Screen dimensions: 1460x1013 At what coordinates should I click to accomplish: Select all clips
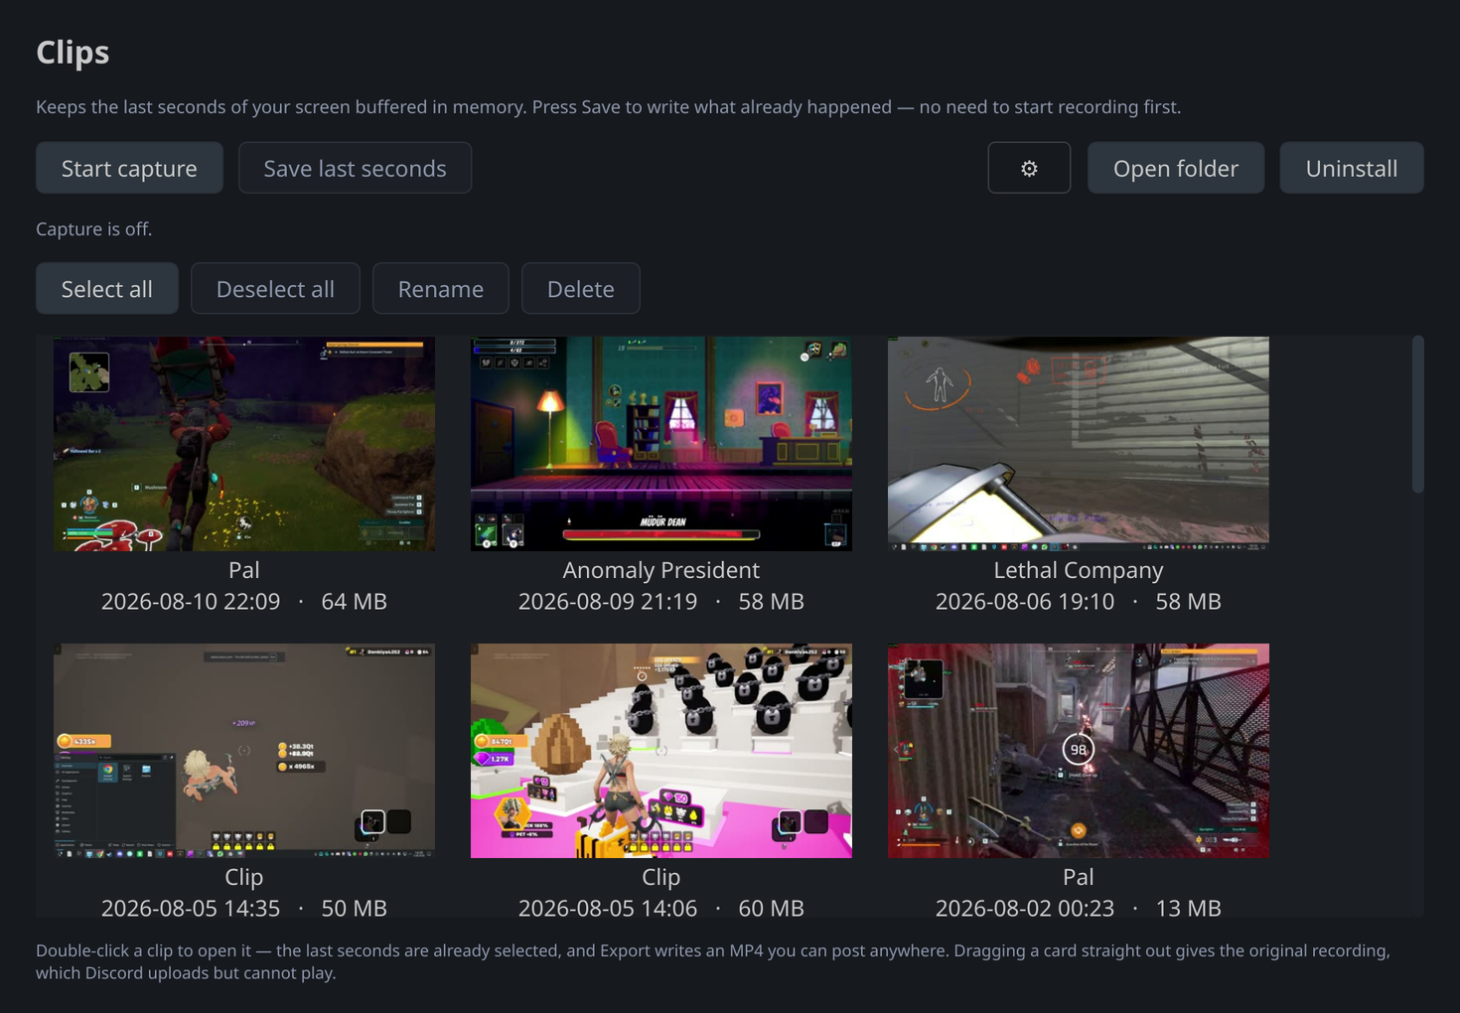pos(107,289)
